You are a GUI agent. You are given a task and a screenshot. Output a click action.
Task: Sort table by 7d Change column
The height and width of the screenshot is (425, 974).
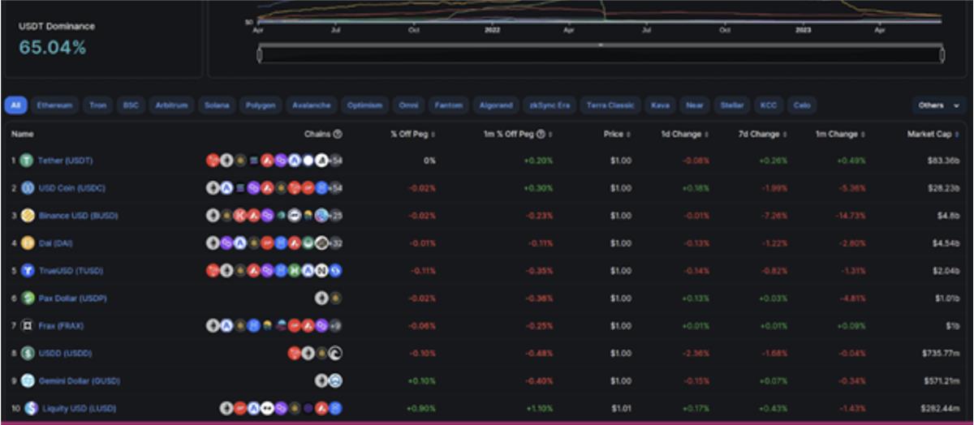[x=763, y=135]
